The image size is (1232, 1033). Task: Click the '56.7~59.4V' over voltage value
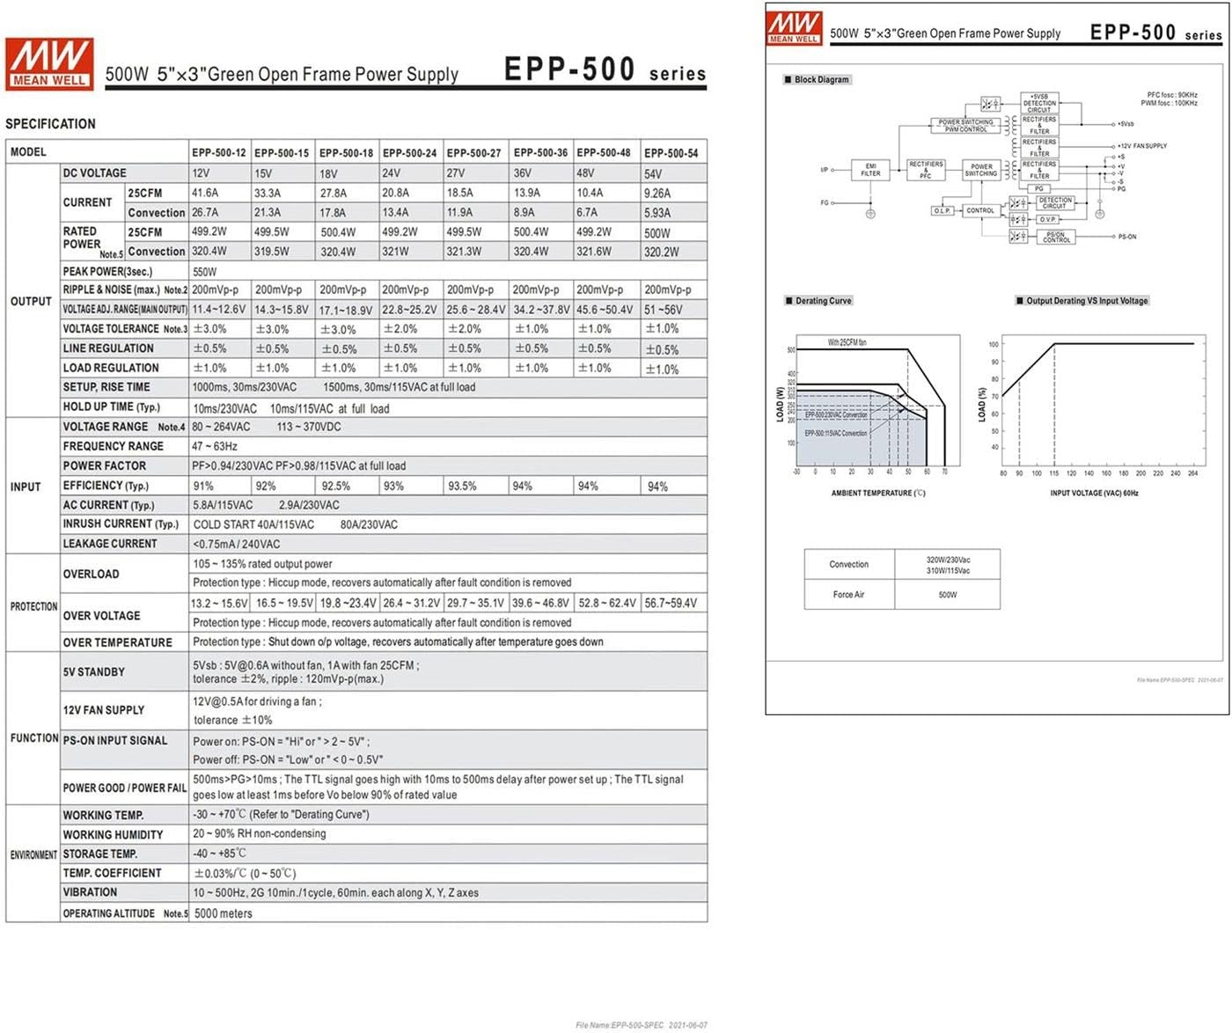[x=671, y=604]
